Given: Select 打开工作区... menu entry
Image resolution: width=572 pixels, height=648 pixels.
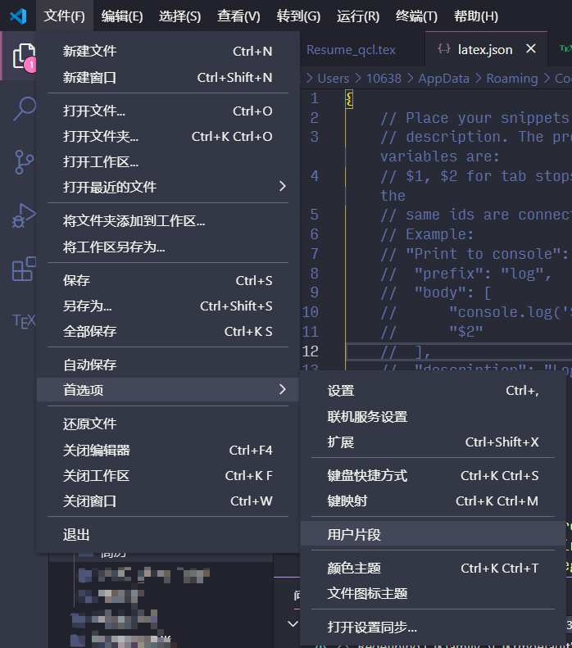Looking at the screenshot, I should point(168,161).
